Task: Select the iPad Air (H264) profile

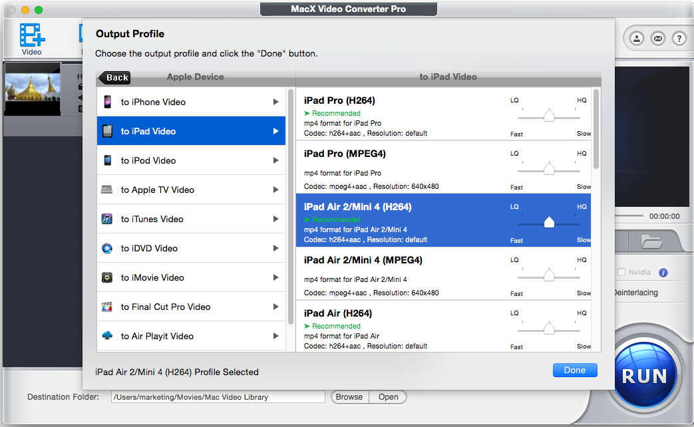Action: (444, 327)
